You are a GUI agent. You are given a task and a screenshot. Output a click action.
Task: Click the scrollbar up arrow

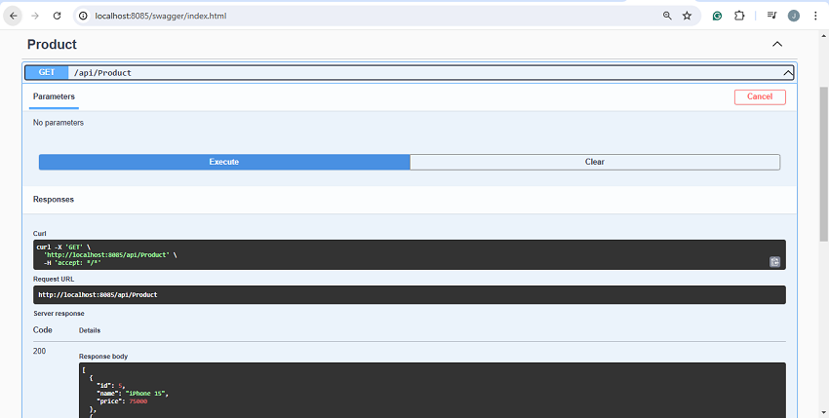[824, 35]
